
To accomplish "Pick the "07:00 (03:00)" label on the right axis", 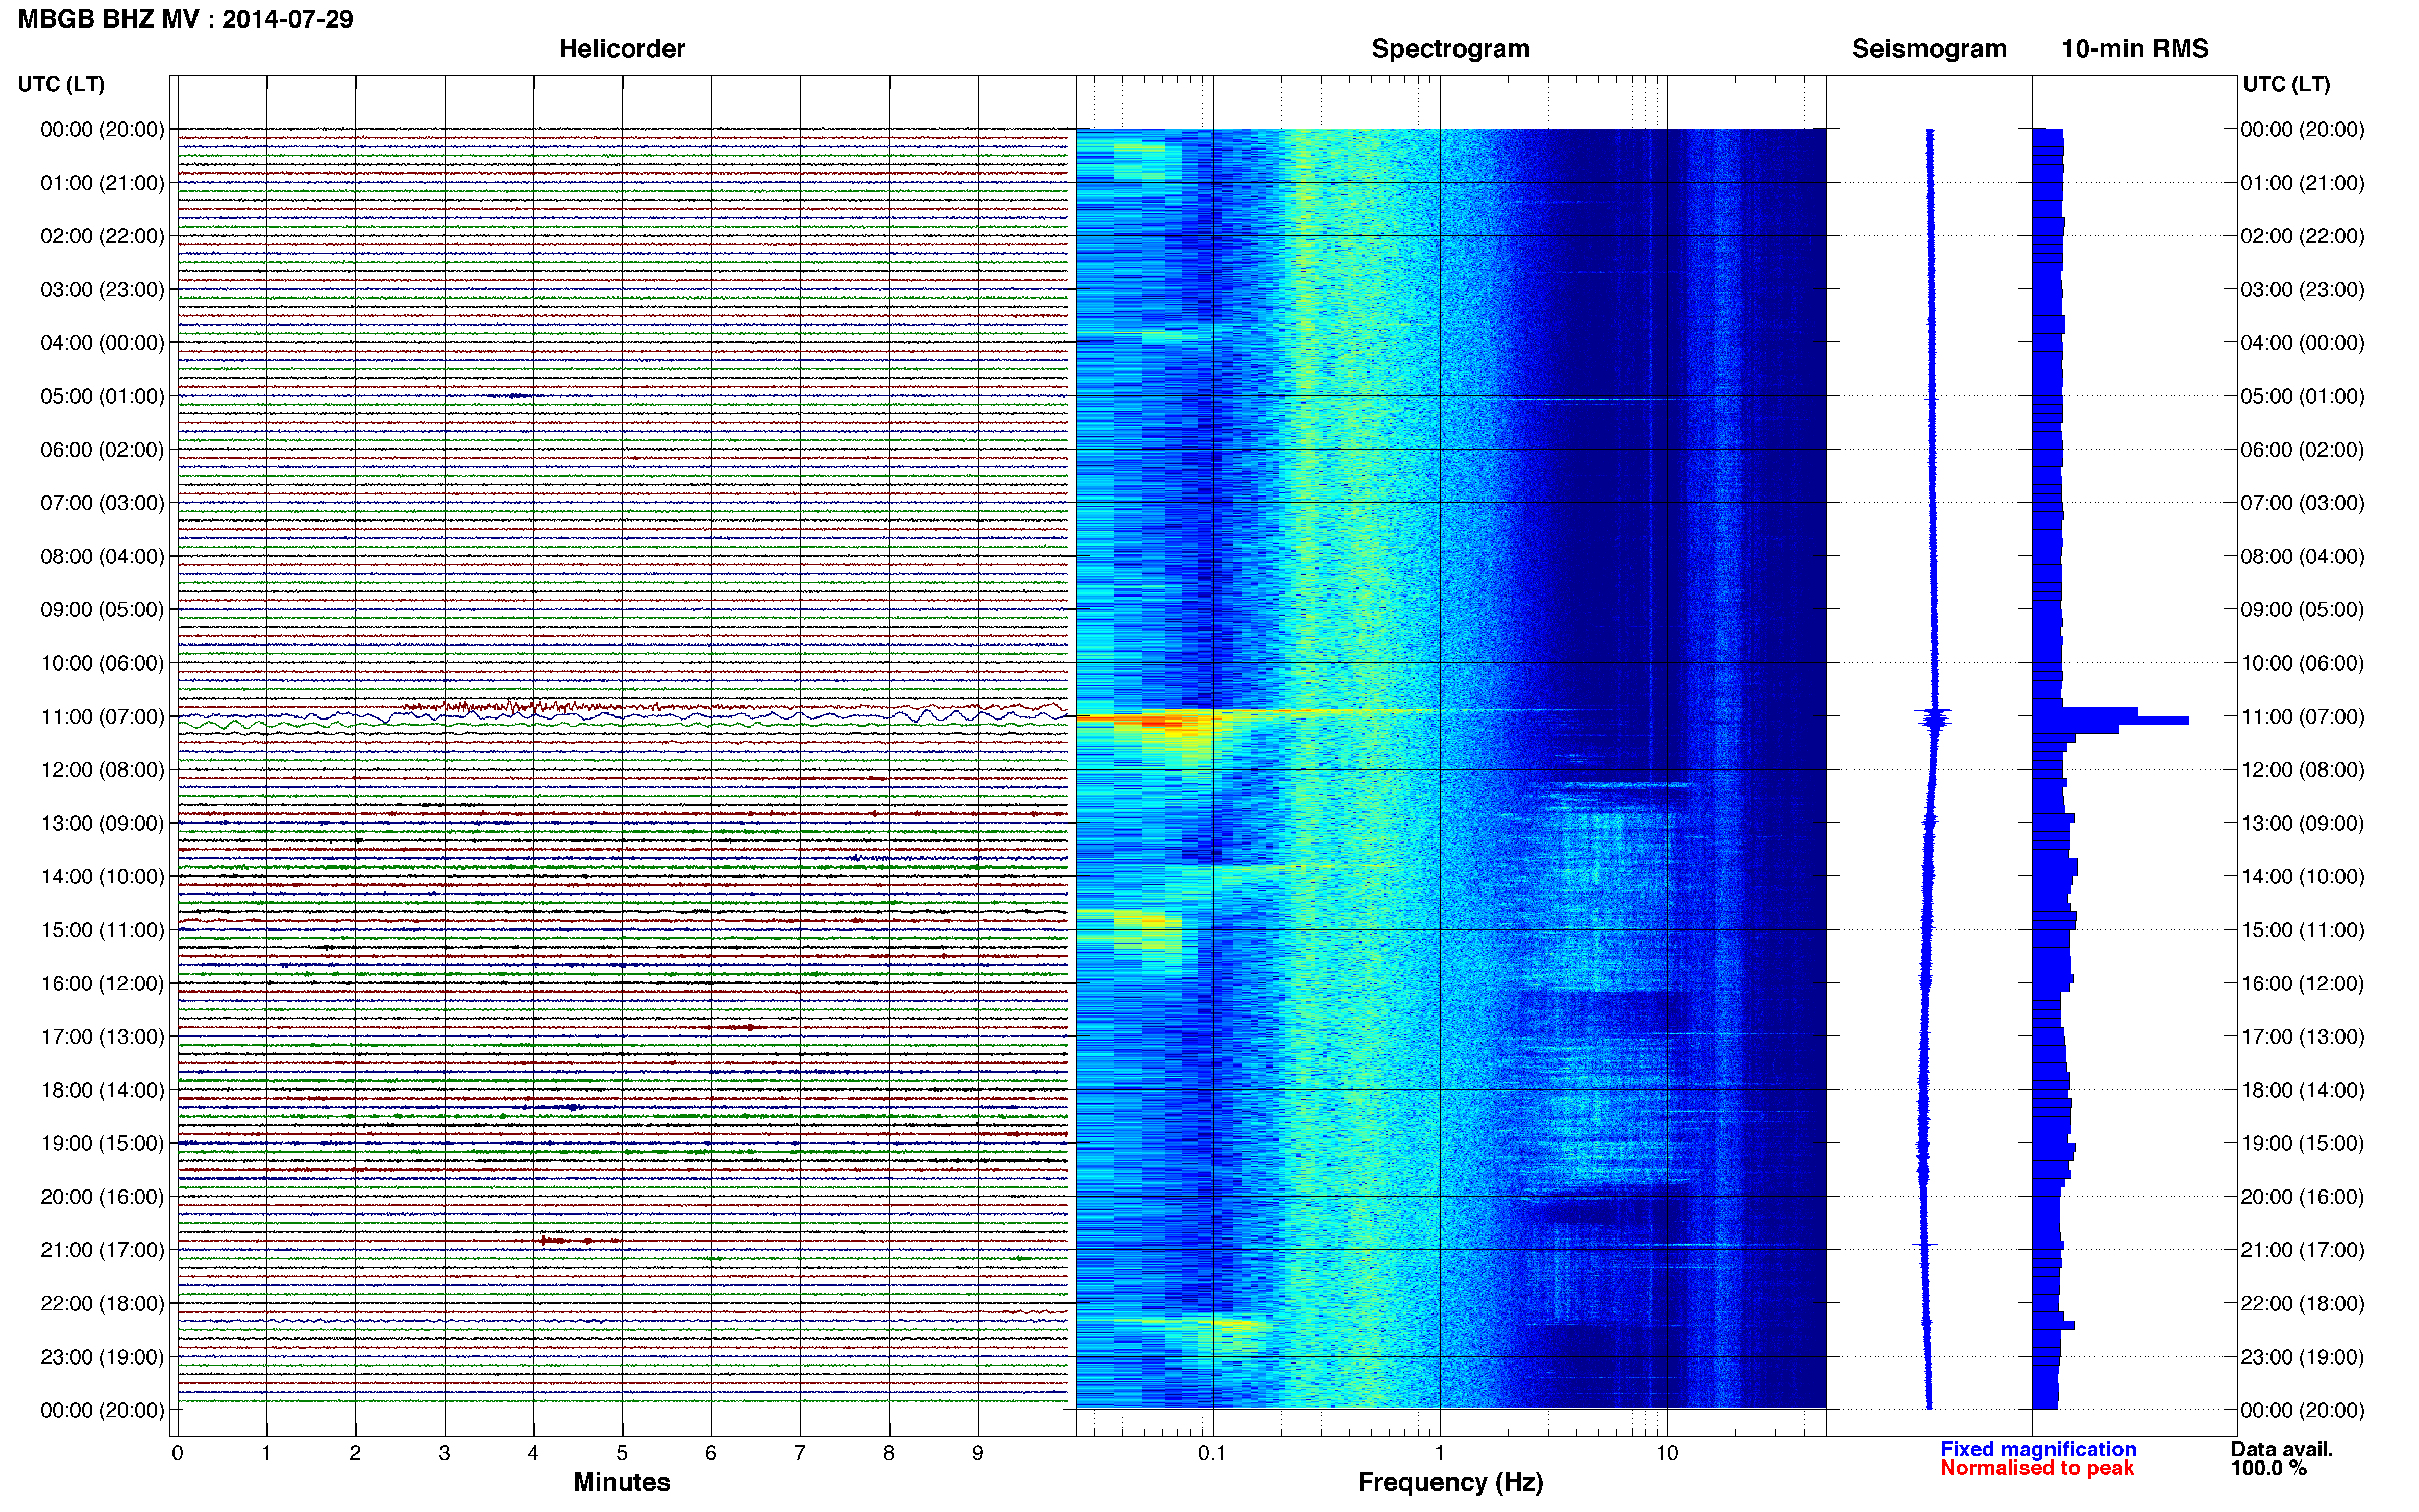I will coord(2302,503).
